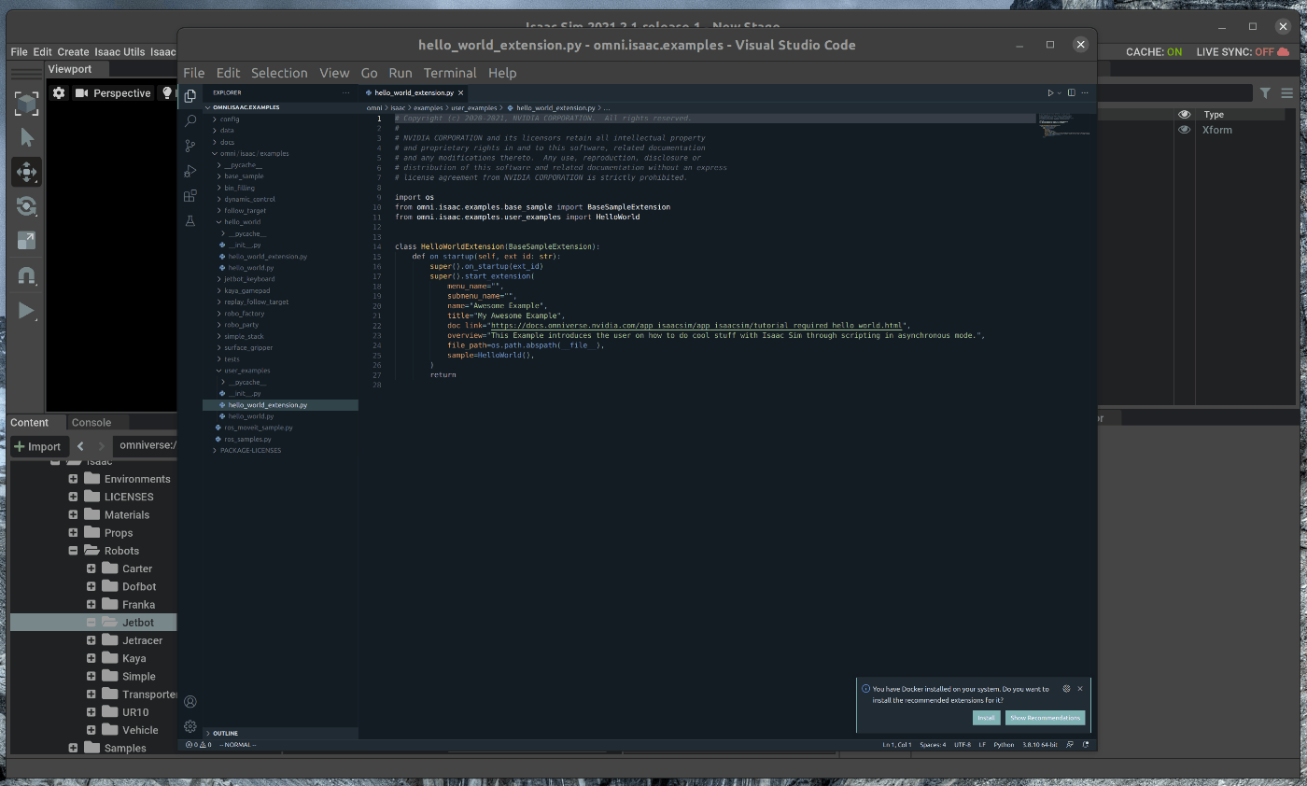Open the Extensions view in VS Code
Screen dimensions: 1307x786
pos(190,196)
